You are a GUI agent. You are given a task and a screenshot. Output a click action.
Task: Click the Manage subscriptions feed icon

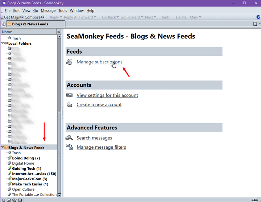coord(69,62)
